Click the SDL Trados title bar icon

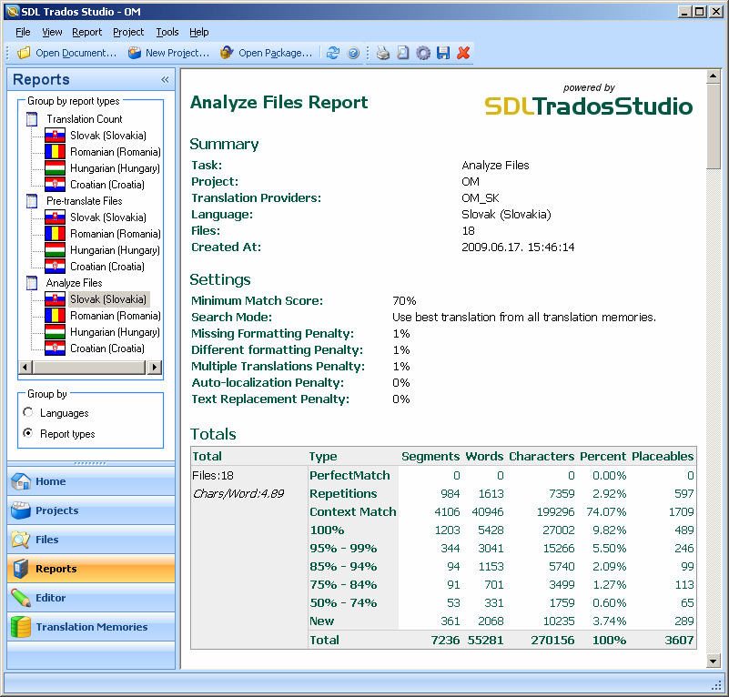(x=13, y=12)
